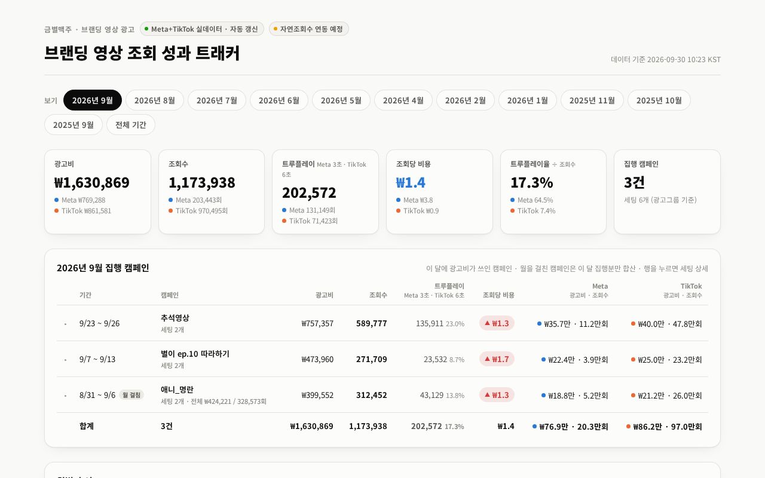Open the 광고비 summary card
The height and width of the screenshot is (478, 765).
tap(97, 192)
